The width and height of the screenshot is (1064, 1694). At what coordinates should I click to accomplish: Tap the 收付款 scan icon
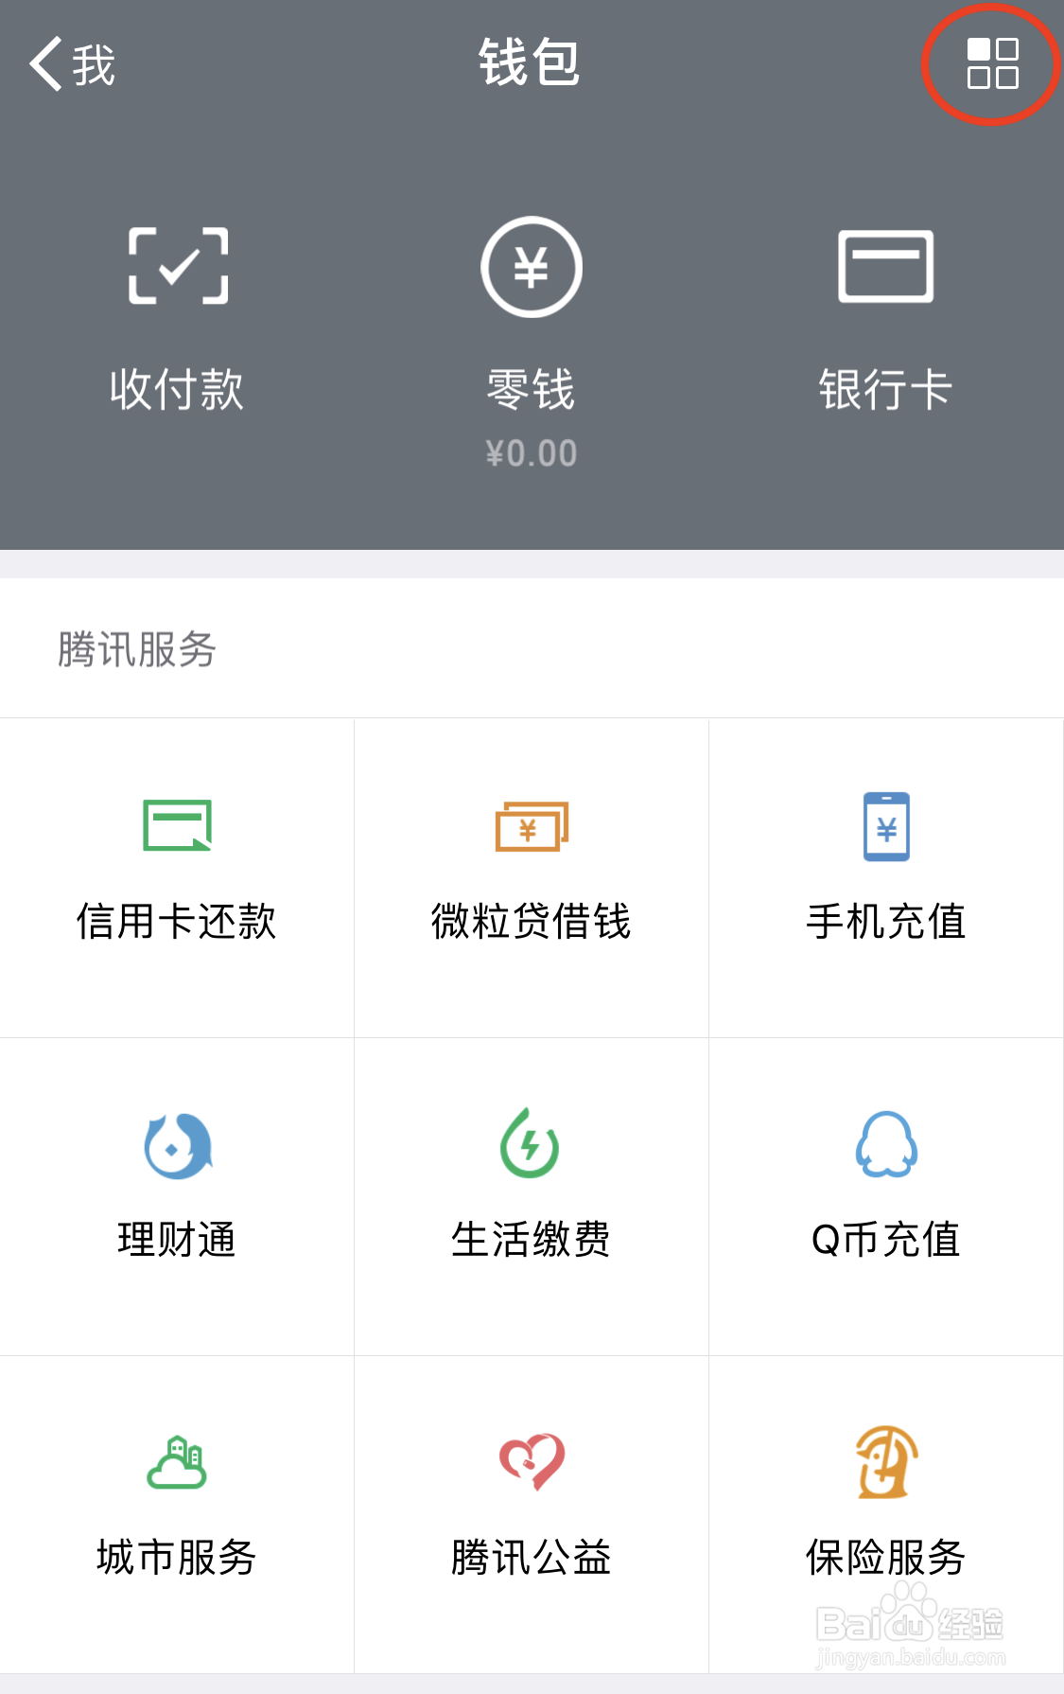coord(178,266)
